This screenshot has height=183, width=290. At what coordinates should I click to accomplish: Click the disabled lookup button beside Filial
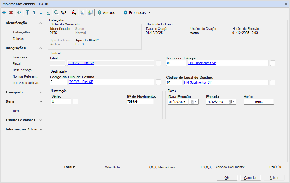coord(159,63)
